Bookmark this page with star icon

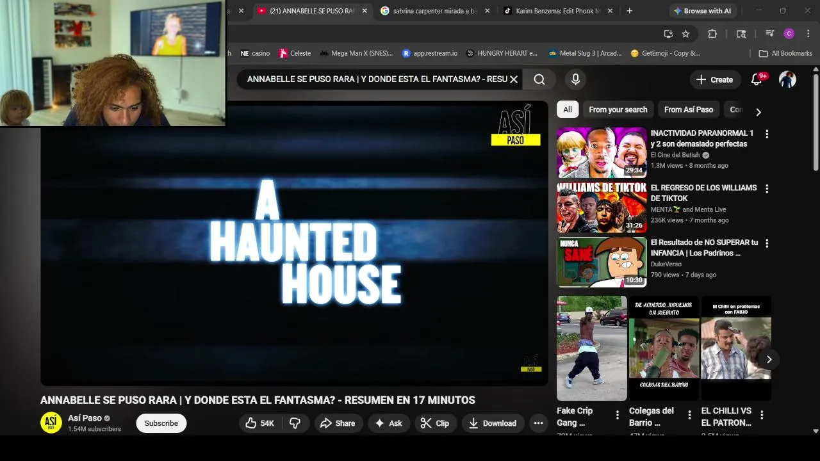[685, 34]
